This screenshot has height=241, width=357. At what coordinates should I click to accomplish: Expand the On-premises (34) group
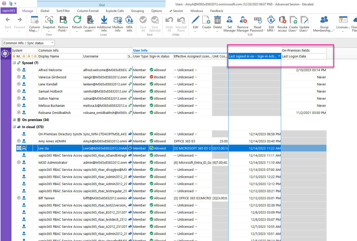click(14, 120)
